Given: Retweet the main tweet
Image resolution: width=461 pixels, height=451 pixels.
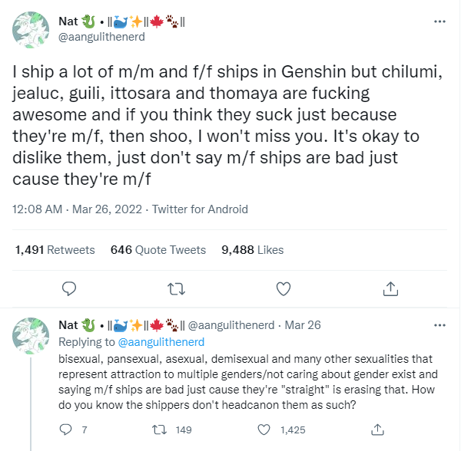Looking at the screenshot, I should pyautogui.click(x=176, y=288).
